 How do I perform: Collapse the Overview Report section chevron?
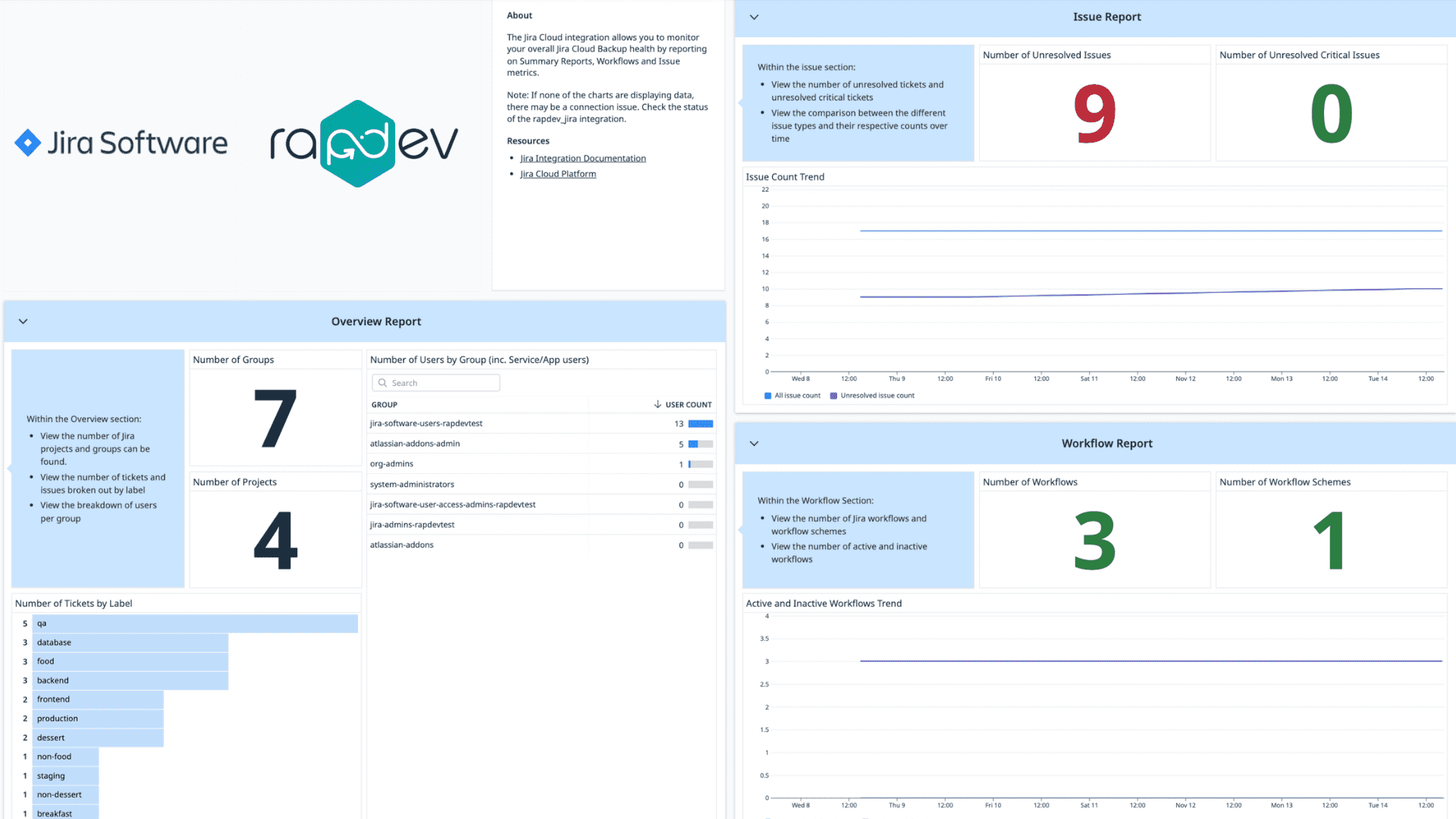[24, 322]
